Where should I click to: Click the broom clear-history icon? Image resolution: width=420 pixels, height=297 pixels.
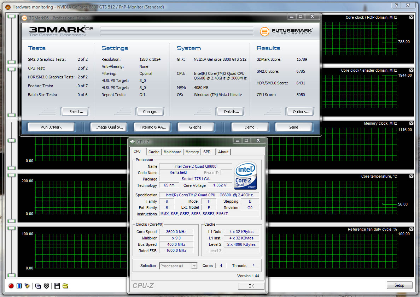pyautogui.click(x=27, y=286)
